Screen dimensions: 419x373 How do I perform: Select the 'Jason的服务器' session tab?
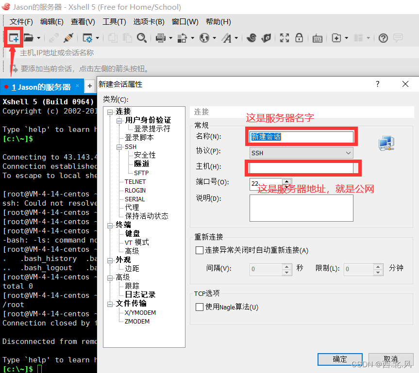click(x=41, y=87)
